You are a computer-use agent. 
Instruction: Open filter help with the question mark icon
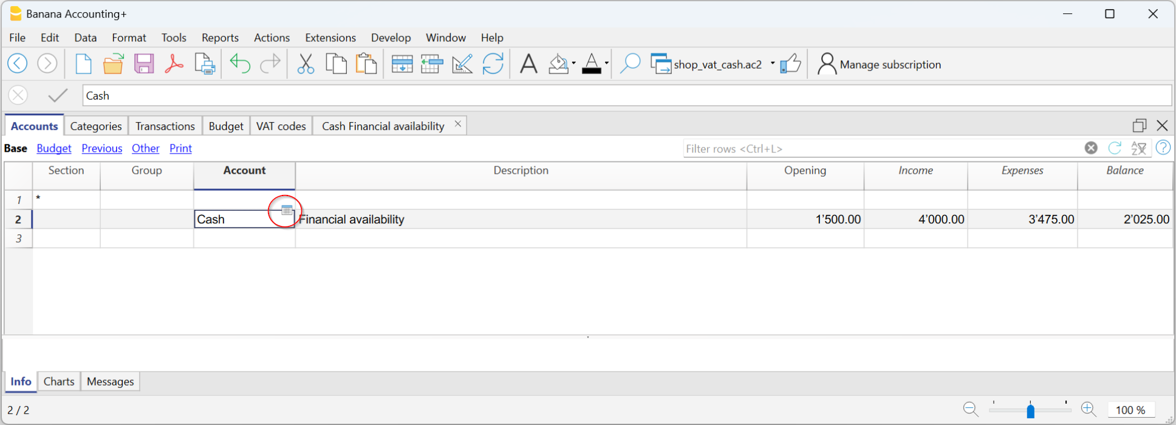[1163, 148]
